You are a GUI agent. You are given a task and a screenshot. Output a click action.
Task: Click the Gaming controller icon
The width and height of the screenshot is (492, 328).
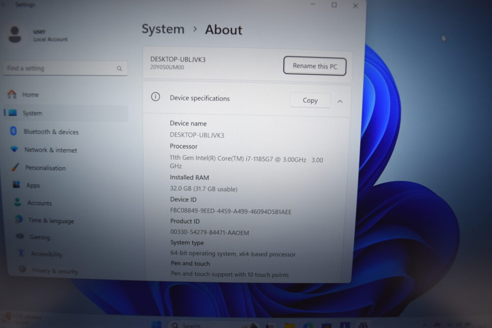20,236
